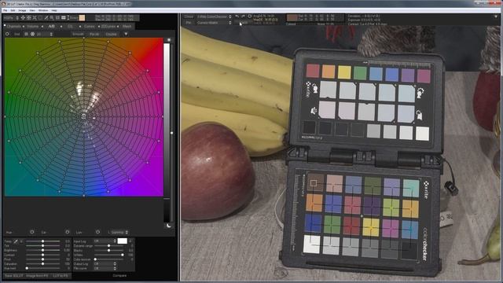Image resolution: width=503 pixels, height=283 pixels.
Task: Open the View menu
Action: (32, 10)
